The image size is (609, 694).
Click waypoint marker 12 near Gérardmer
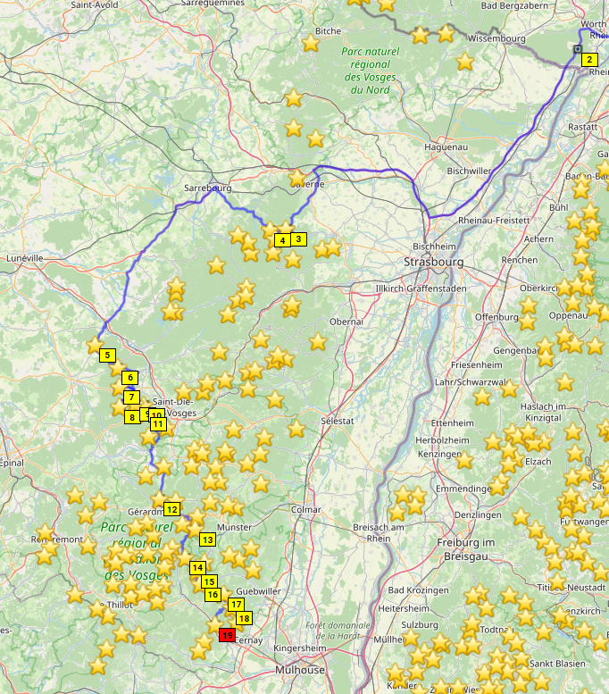pyautogui.click(x=171, y=509)
